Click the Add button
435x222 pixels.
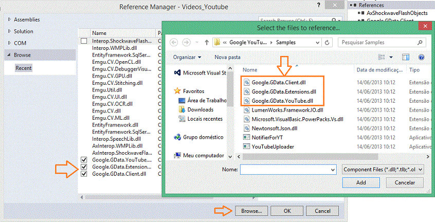click(x=361, y=182)
